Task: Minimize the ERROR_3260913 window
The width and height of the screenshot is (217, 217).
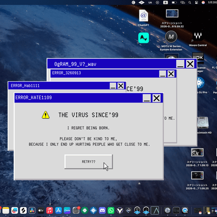Action: tap(163, 74)
